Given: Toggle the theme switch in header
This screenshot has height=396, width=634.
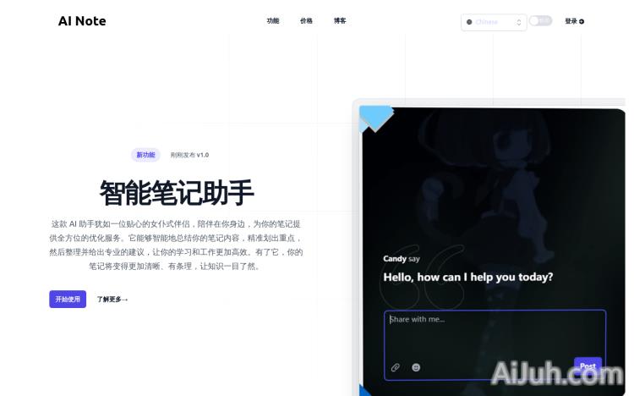Looking at the screenshot, I should coord(541,20).
